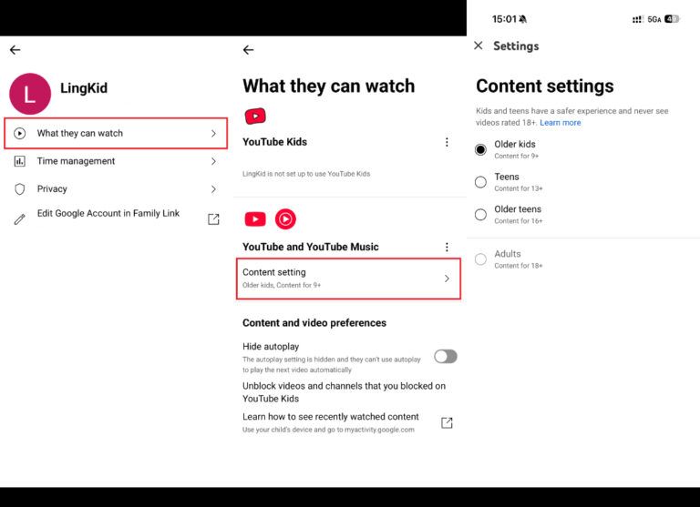Close the Settings panel with X
The width and height of the screenshot is (700, 507).
tap(479, 46)
